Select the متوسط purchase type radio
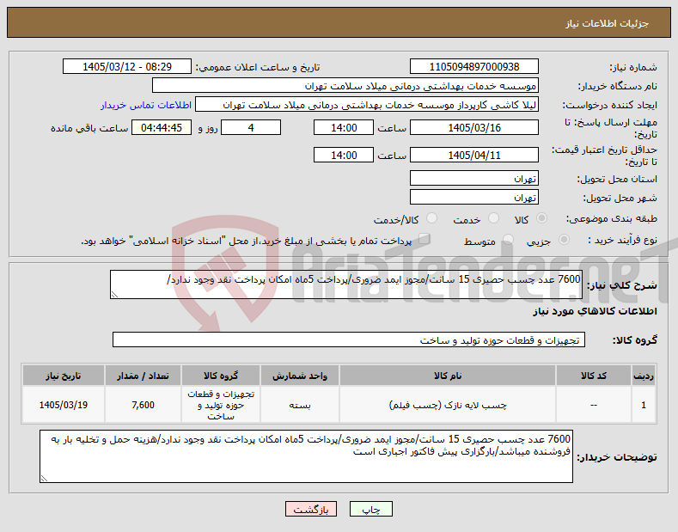This screenshot has height=532, width=678. click(508, 240)
